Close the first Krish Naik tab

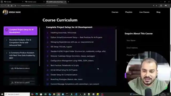23,2
